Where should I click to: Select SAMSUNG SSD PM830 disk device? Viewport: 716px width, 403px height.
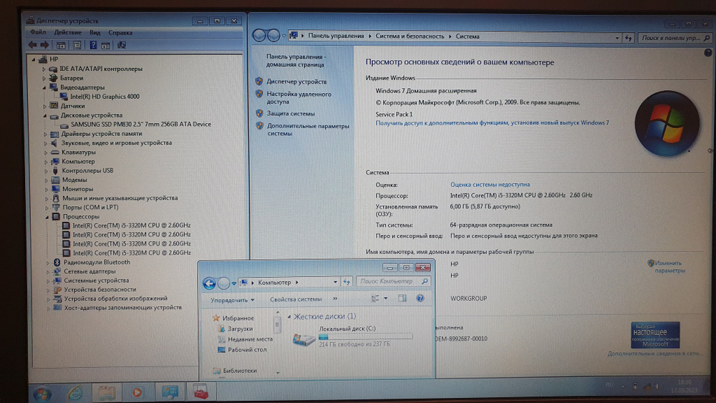140,124
